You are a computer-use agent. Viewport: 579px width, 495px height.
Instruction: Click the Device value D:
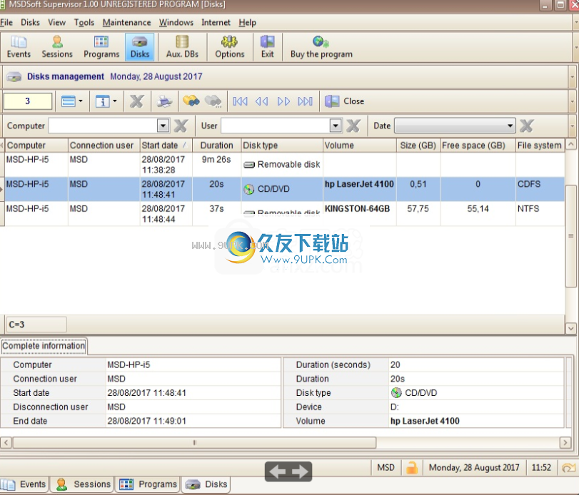(395, 407)
